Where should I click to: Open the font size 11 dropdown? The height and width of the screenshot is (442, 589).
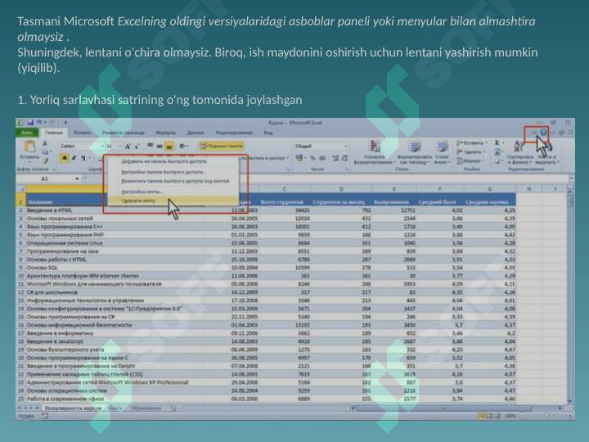(x=119, y=147)
